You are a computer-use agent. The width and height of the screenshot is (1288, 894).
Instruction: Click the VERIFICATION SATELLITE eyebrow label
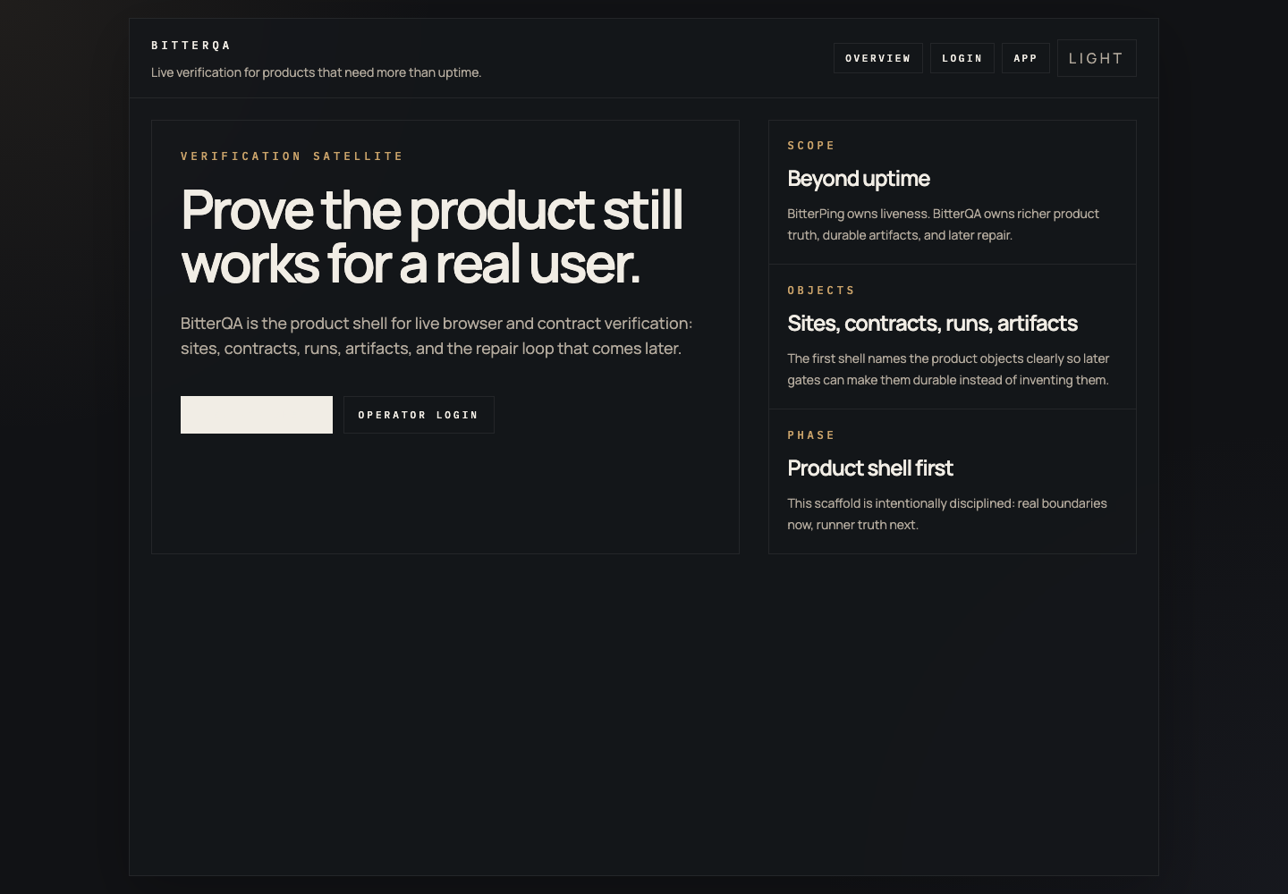292,156
